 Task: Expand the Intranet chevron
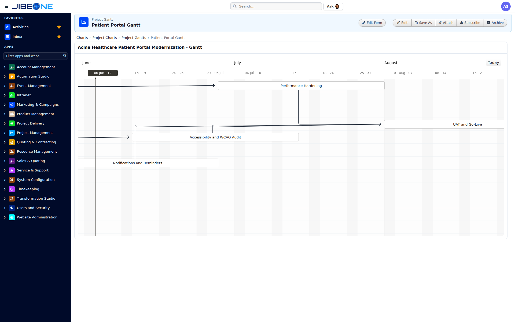pyautogui.click(x=5, y=95)
